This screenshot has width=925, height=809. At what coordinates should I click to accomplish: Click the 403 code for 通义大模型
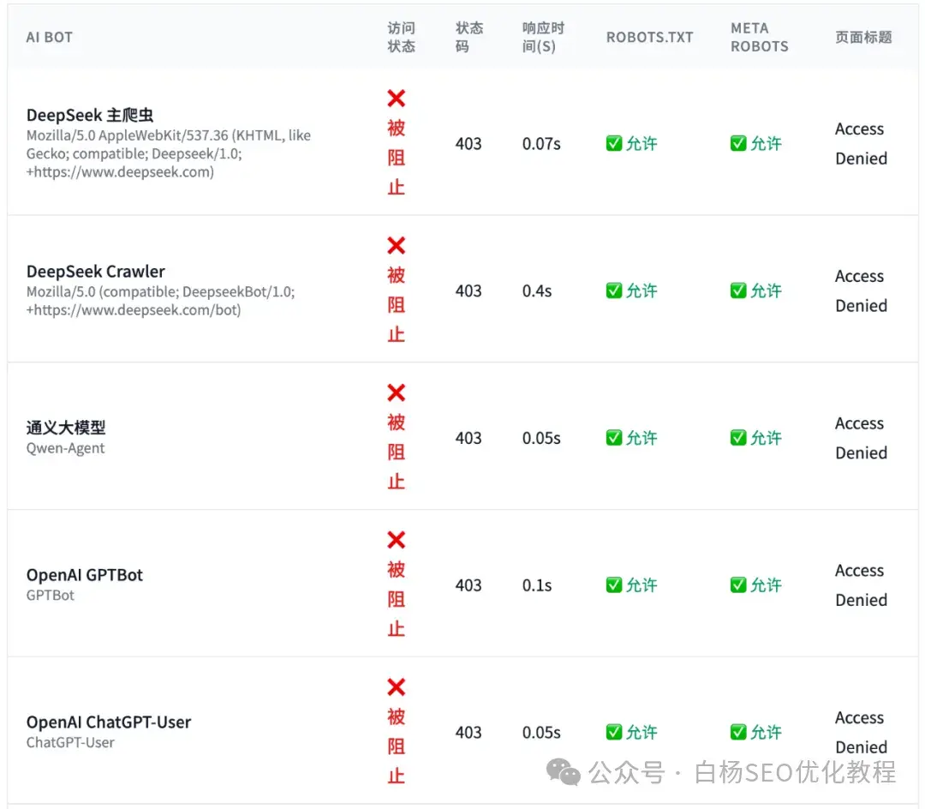click(468, 438)
